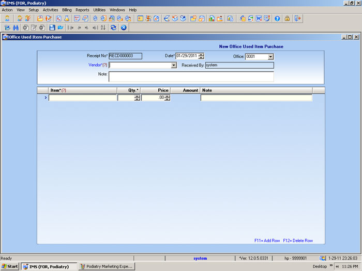Click the status bar network icon
Viewport: 362px width, 271px height.
[x=323, y=258]
